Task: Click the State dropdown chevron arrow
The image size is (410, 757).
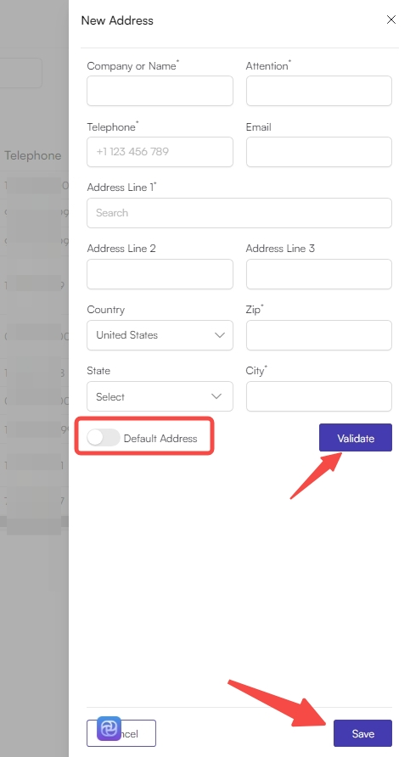Action: (216, 396)
